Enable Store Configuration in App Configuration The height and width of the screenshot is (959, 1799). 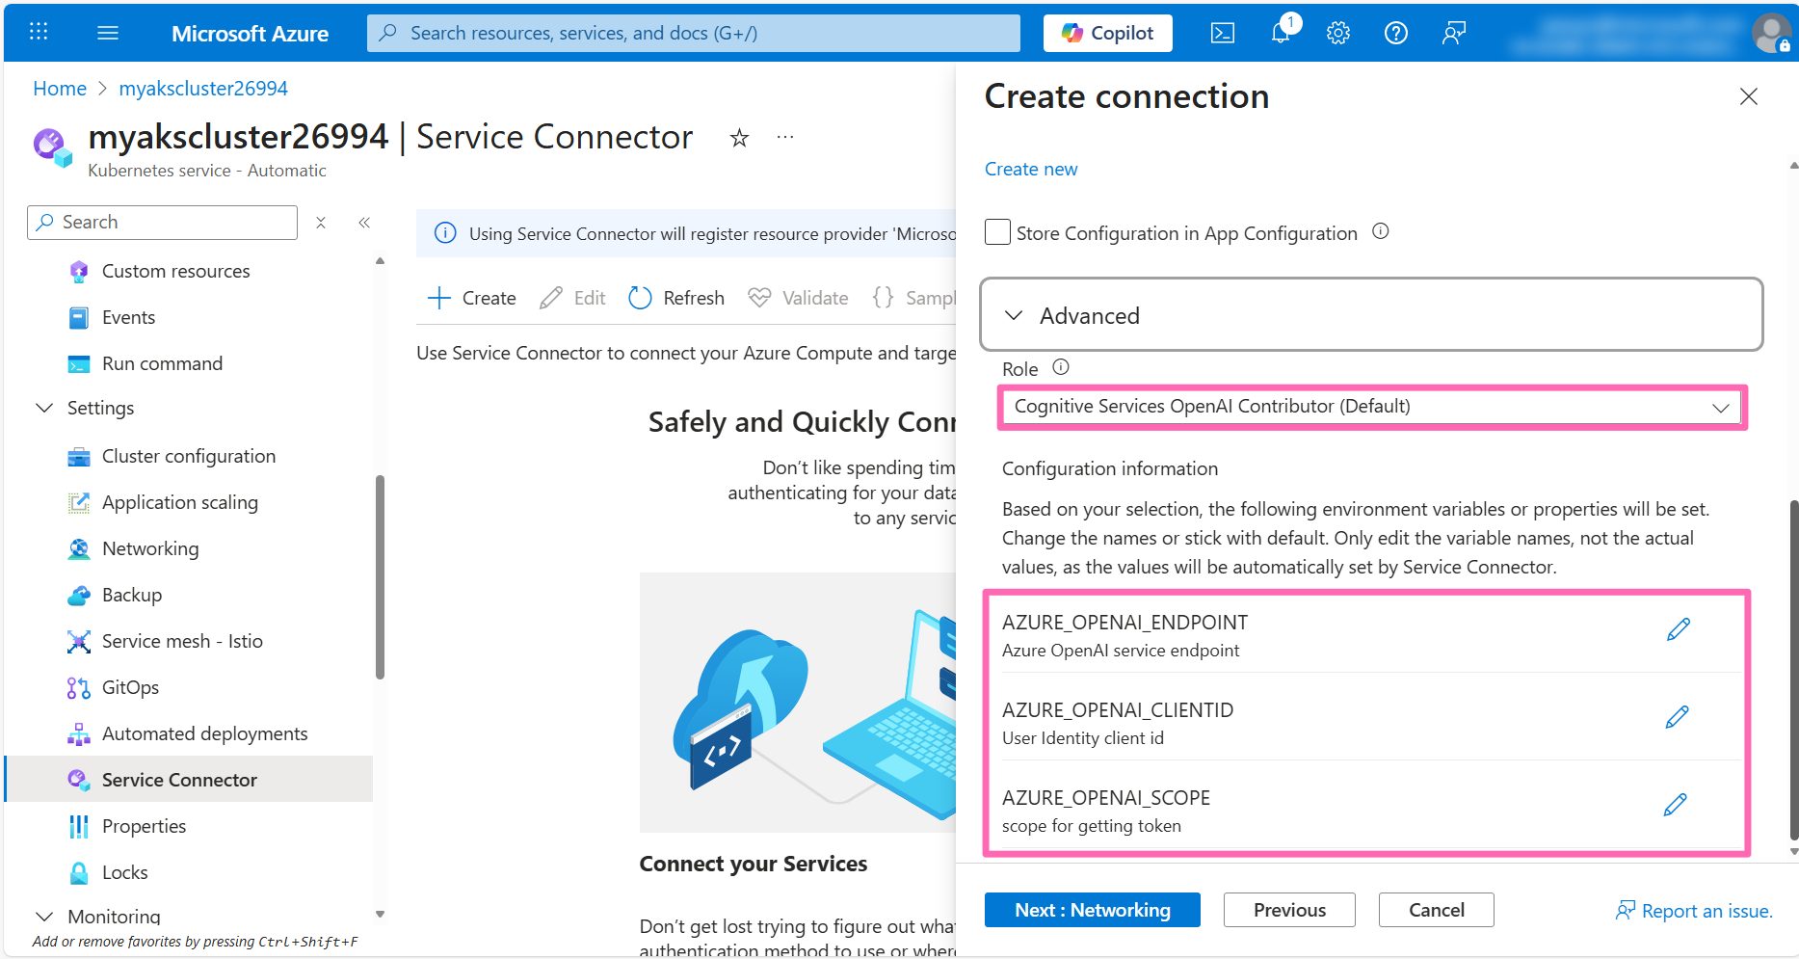point(997,231)
